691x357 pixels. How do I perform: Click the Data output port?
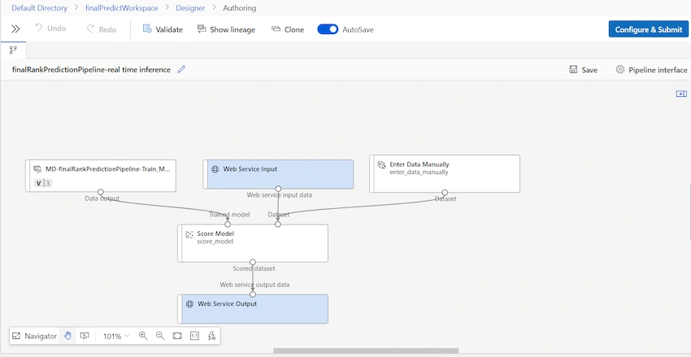pyautogui.click(x=101, y=192)
